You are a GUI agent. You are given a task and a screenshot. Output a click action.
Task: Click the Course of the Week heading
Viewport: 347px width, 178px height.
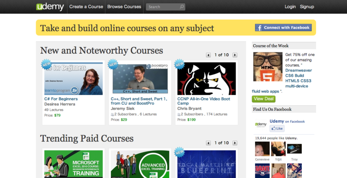pos(271,46)
